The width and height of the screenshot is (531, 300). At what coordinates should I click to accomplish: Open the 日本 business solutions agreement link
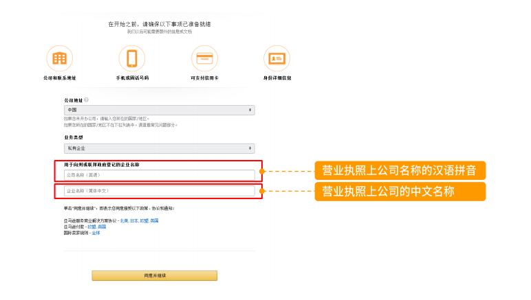click(x=134, y=220)
